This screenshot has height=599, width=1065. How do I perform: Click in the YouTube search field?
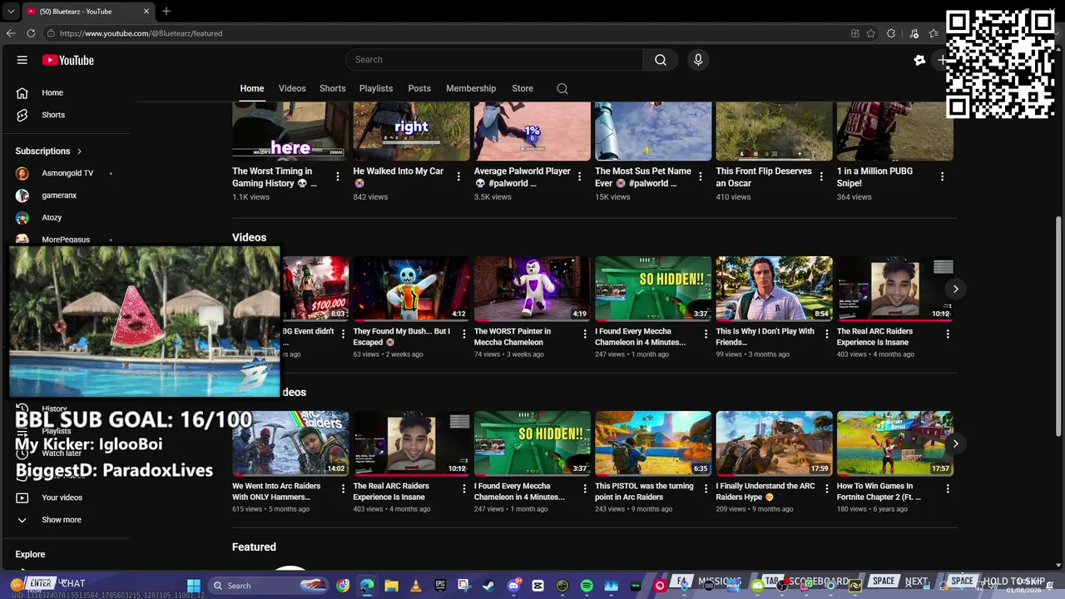pos(494,60)
